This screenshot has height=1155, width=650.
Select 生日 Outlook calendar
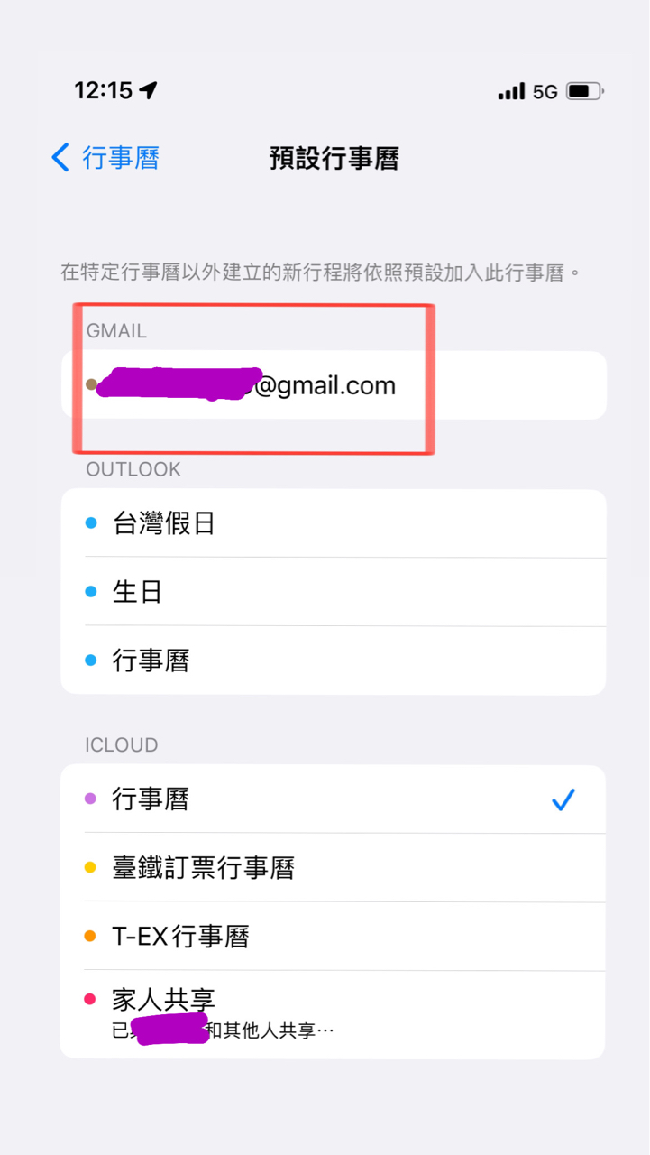click(x=334, y=592)
